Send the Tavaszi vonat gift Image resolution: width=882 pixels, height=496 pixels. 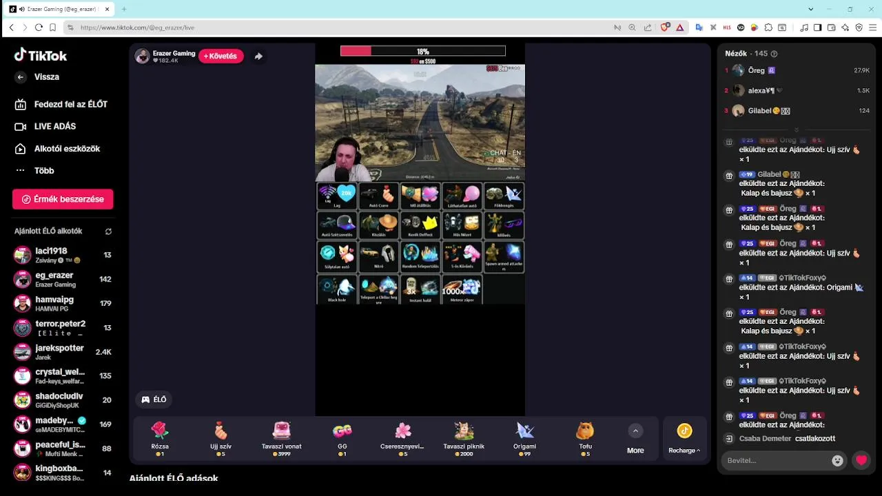[281, 439]
